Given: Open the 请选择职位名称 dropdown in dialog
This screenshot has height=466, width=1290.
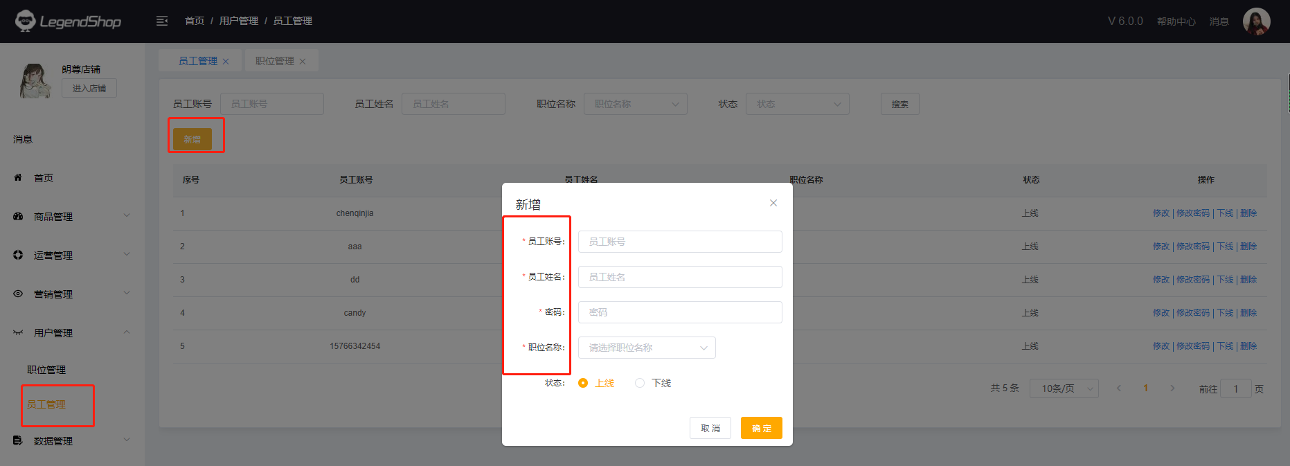Looking at the screenshot, I should 647,348.
